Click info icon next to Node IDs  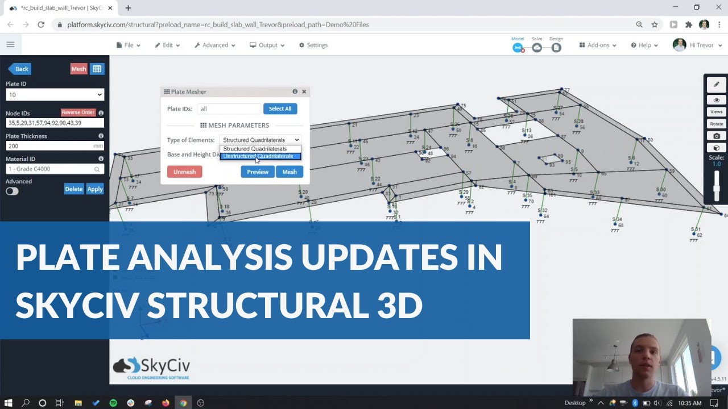click(x=101, y=113)
